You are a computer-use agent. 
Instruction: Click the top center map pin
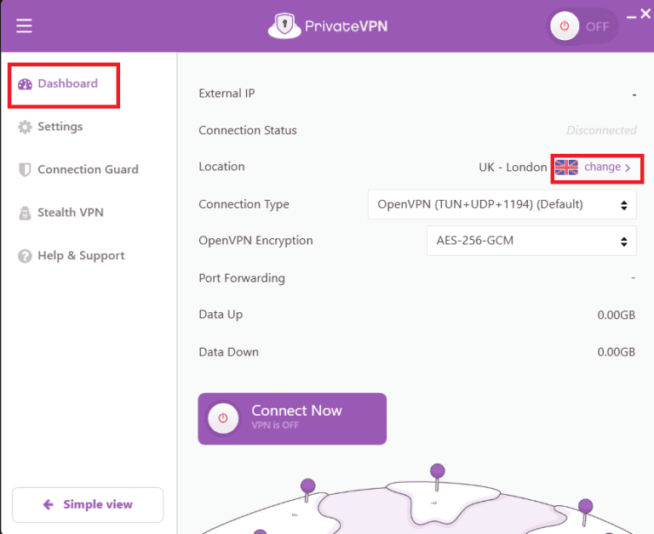pyautogui.click(x=438, y=471)
